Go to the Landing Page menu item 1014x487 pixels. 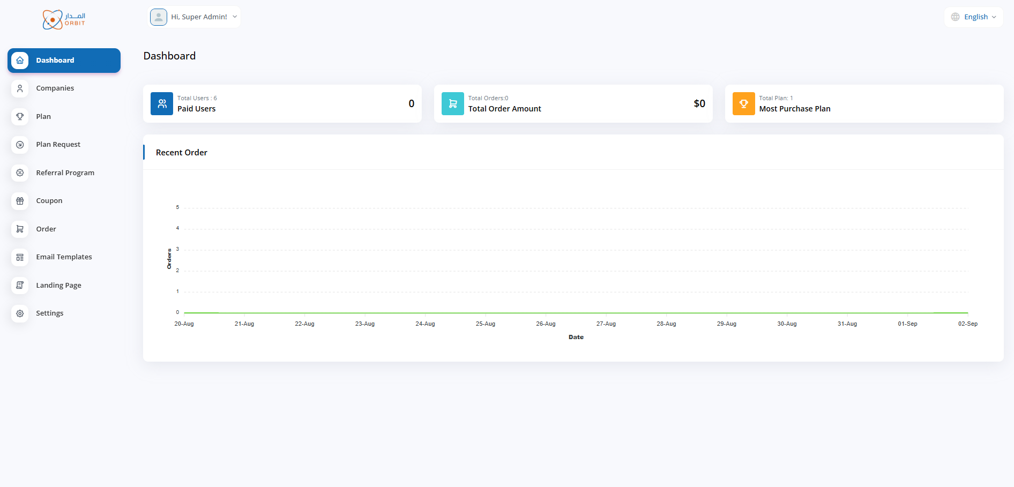(58, 286)
